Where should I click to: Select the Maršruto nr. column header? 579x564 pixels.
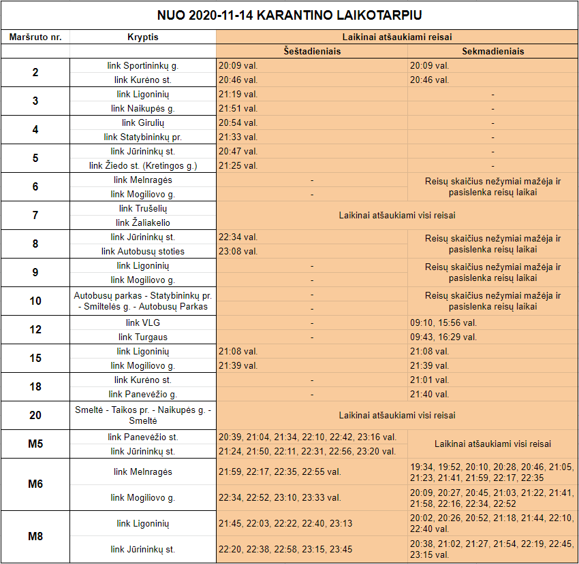(35, 37)
